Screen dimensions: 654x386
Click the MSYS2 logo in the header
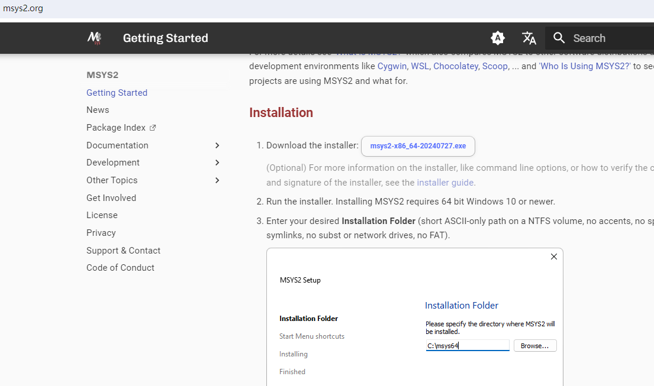click(94, 38)
